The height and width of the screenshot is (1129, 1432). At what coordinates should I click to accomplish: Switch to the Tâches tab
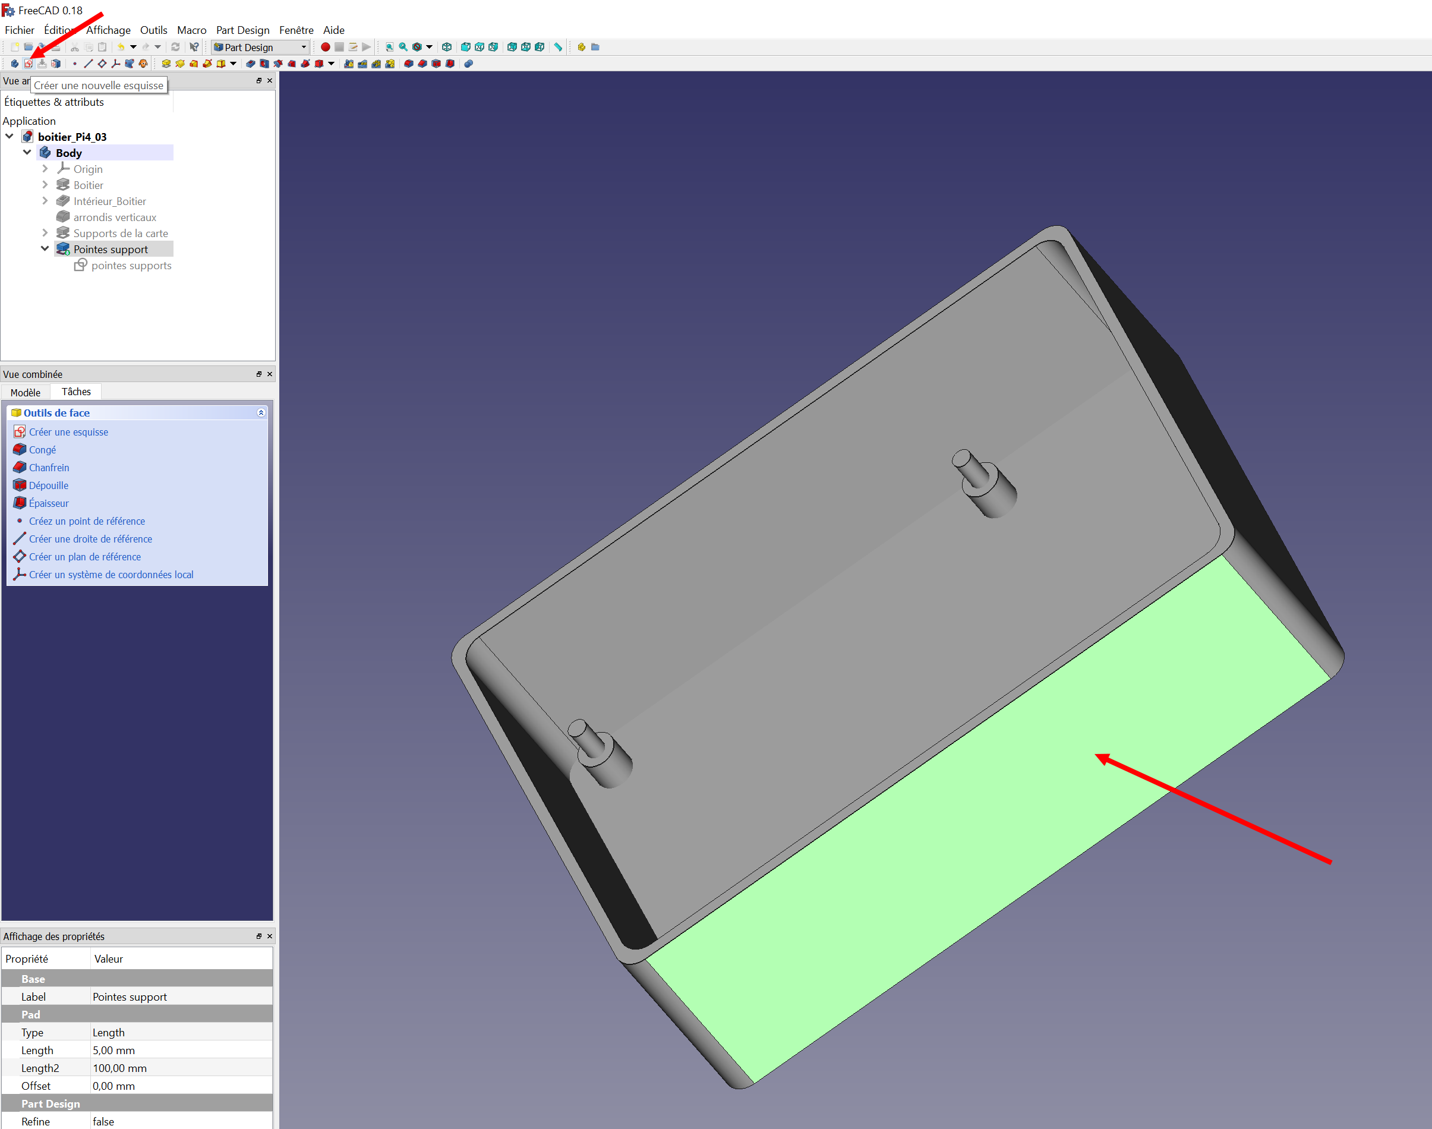[76, 392]
